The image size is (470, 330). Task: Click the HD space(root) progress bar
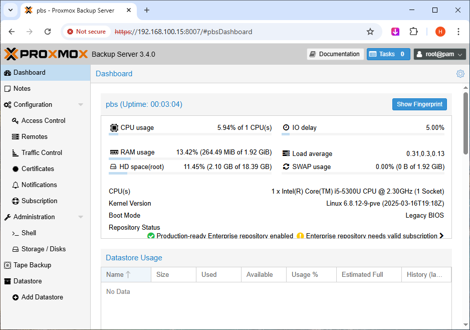[x=190, y=173]
